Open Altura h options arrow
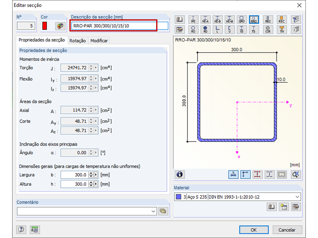Viewport: 318px width, 238px height. click(96, 184)
